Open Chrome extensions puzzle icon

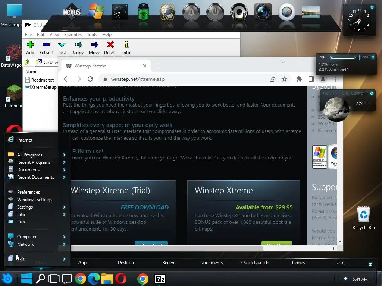click(x=299, y=79)
